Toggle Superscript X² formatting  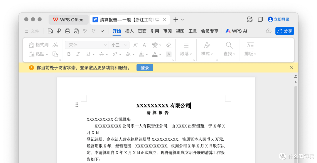click(x=115, y=54)
